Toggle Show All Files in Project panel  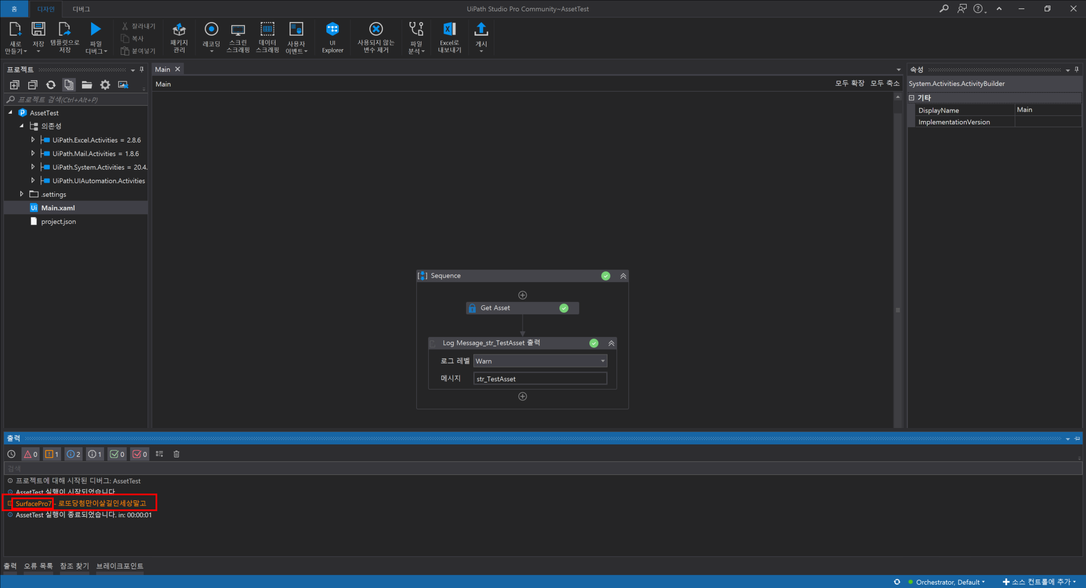pos(69,85)
